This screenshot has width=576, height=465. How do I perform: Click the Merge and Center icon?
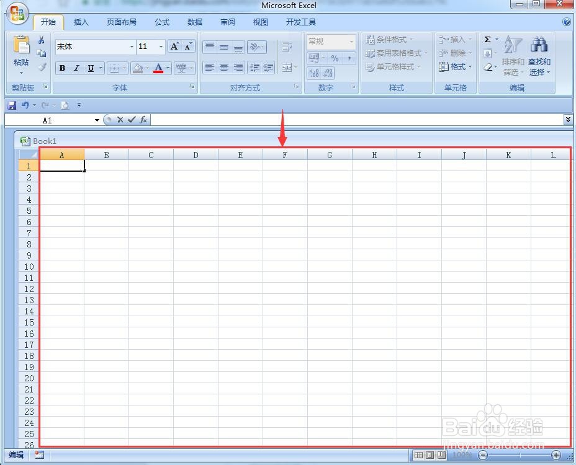[x=287, y=68]
